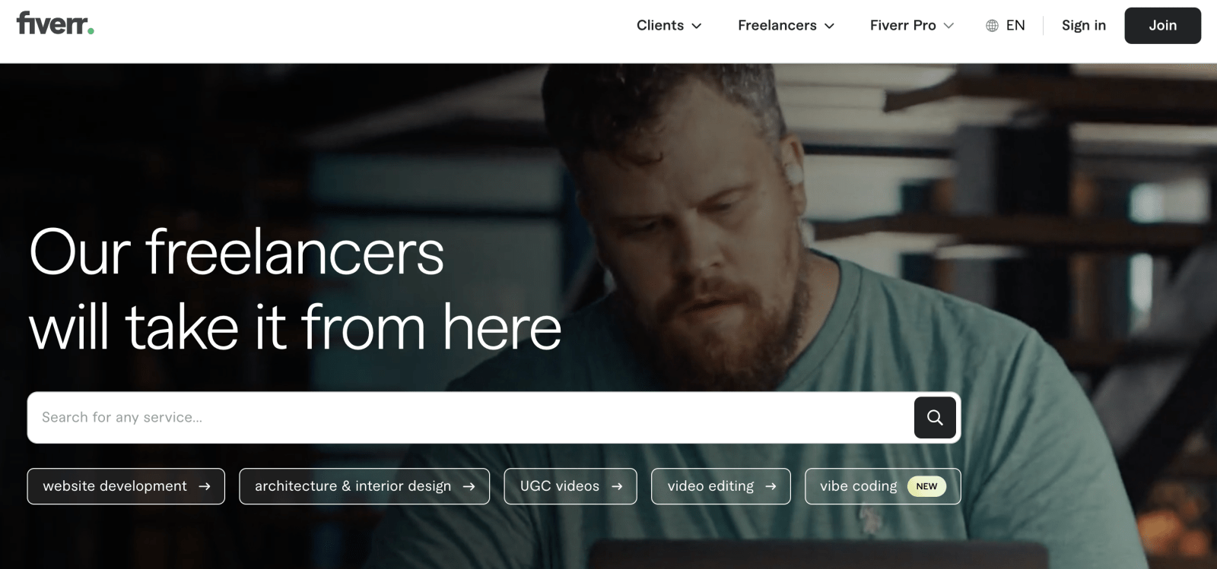Image resolution: width=1217 pixels, height=569 pixels.
Task: Click arrow icon on UGC videos chip
Action: [x=617, y=486]
